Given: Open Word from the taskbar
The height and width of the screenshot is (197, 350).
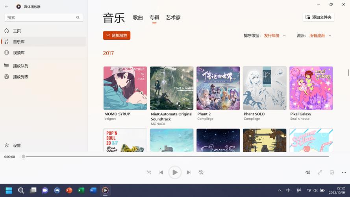Looking at the screenshot, I should tap(93, 190).
